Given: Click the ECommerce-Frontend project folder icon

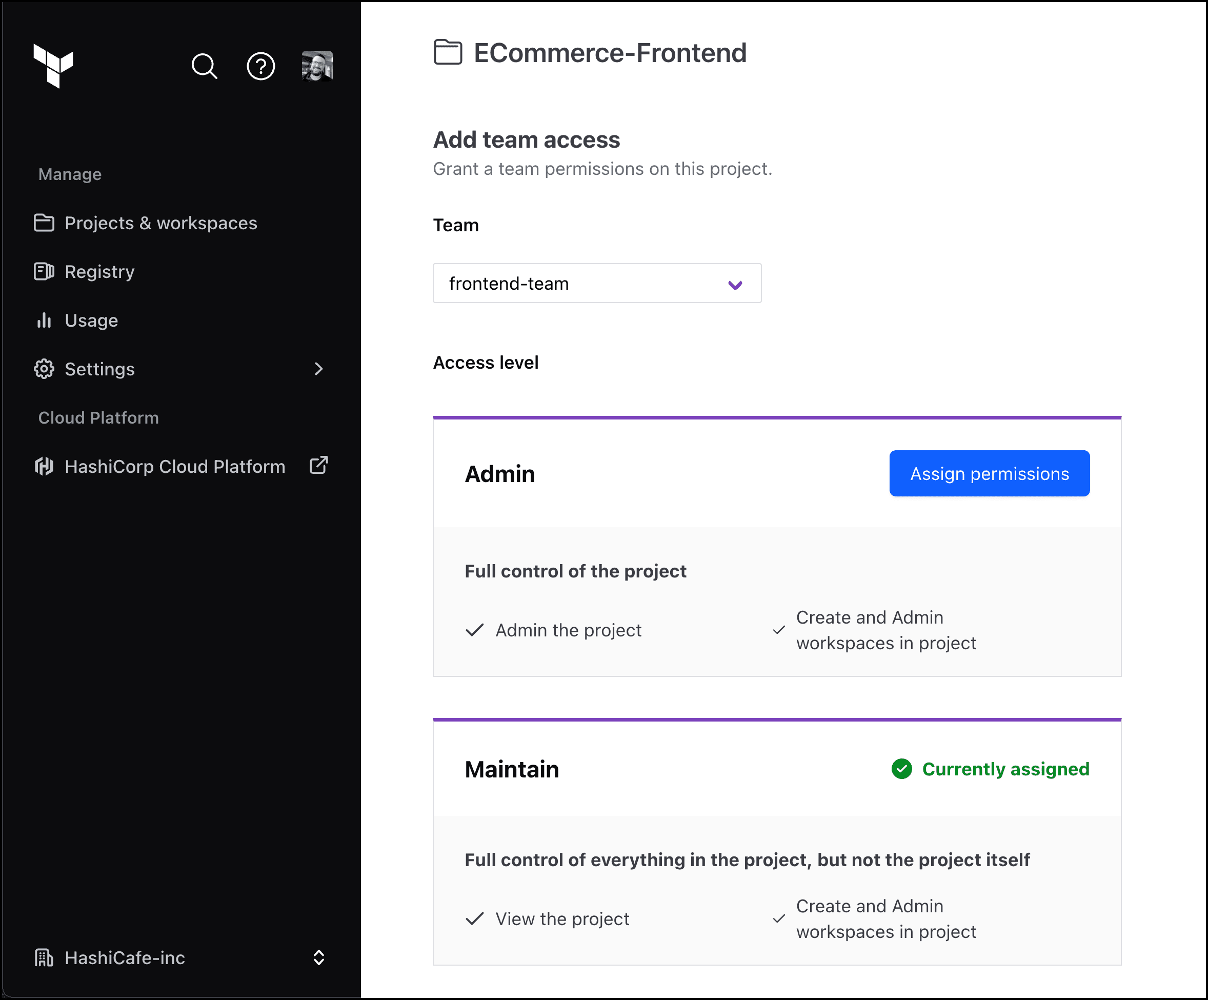Looking at the screenshot, I should [x=448, y=52].
